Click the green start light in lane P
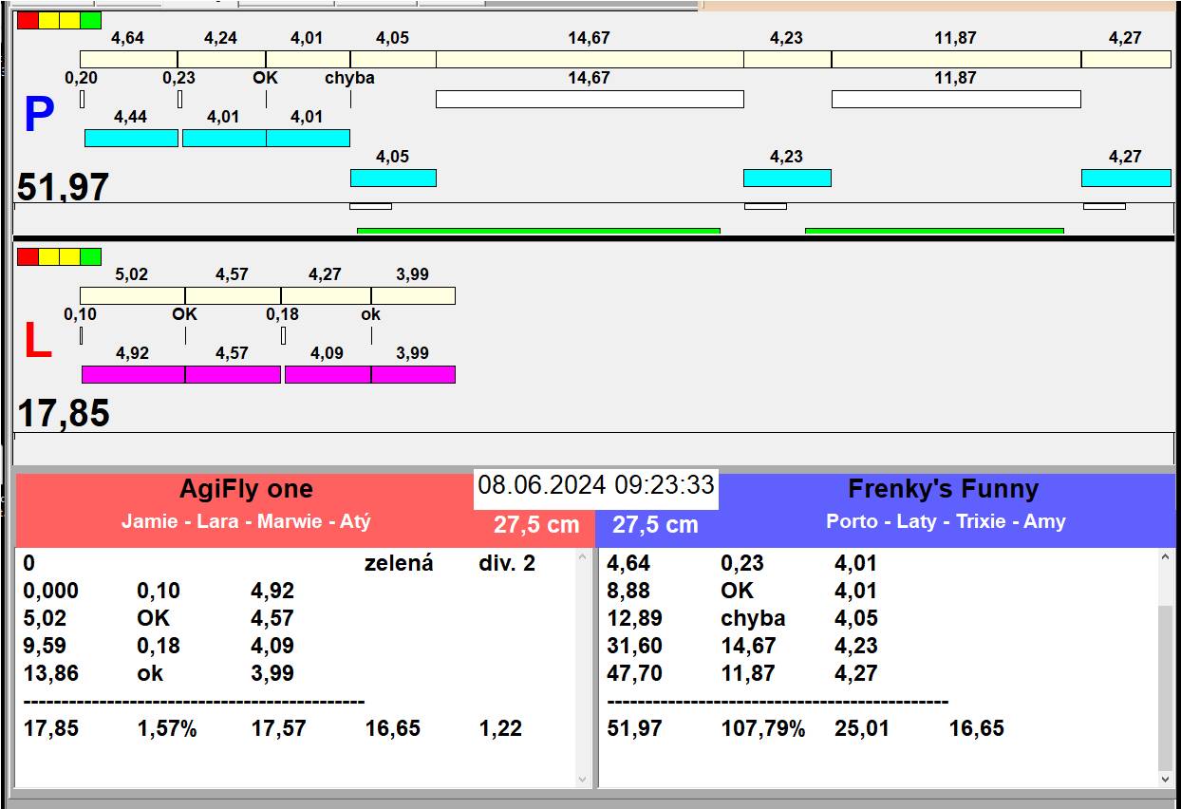This screenshot has width=1181, height=809. coord(90,20)
